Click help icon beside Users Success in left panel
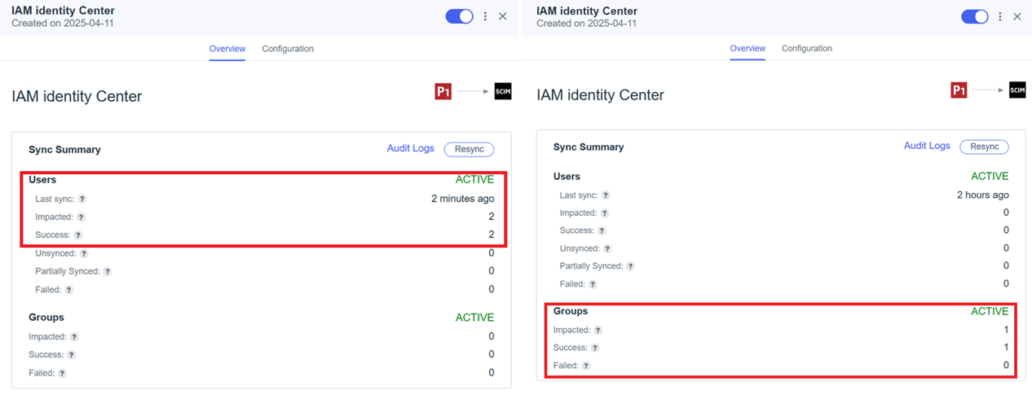Image resolution: width=1032 pixels, height=395 pixels. point(78,235)
